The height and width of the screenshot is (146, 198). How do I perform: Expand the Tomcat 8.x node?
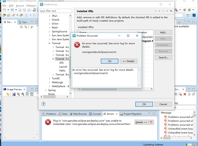(x=53, y=75)
